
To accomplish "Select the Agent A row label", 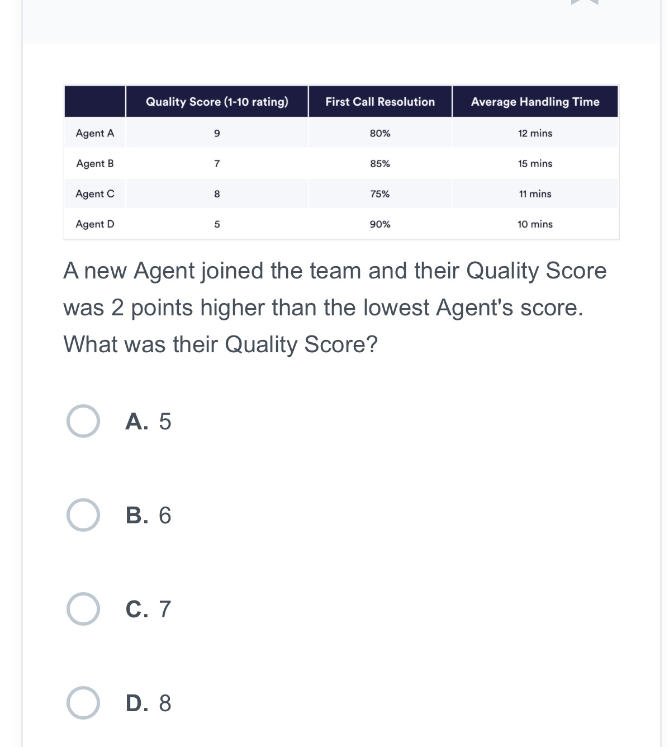I will click(94, 133).
